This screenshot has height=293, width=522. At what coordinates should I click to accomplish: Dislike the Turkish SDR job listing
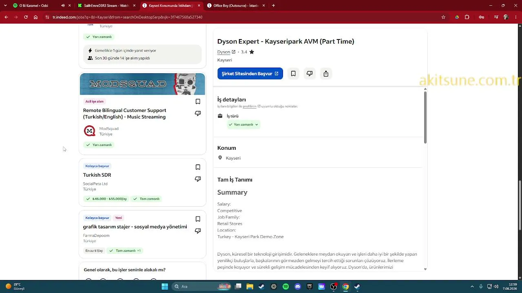point(198,179)
